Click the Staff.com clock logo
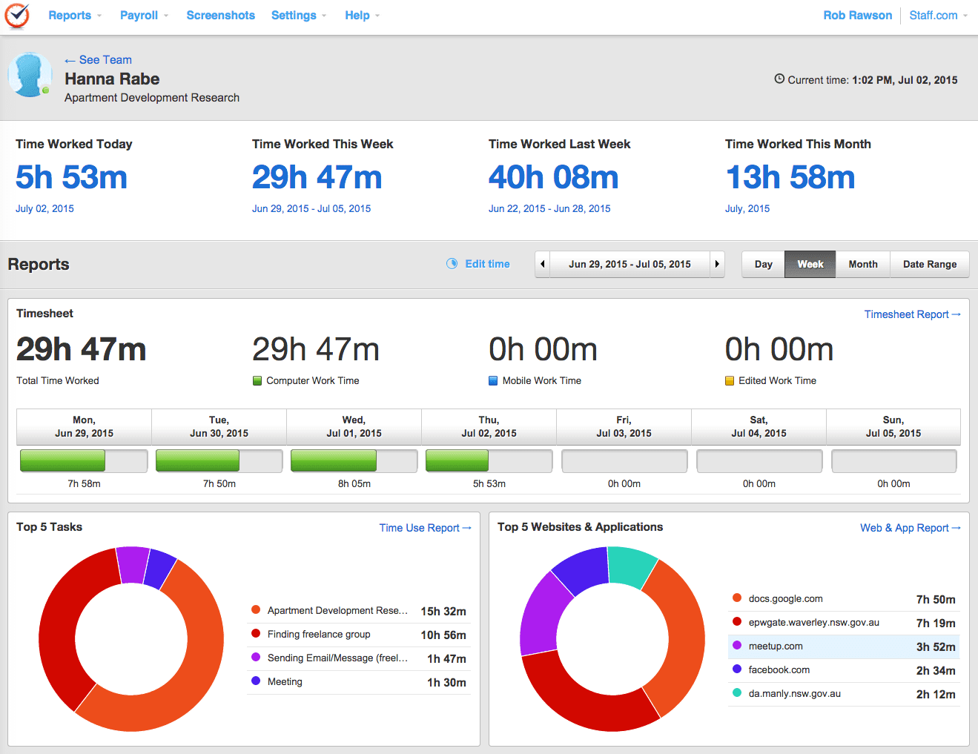This screenshot has height=754, width=978. (17, 16)
